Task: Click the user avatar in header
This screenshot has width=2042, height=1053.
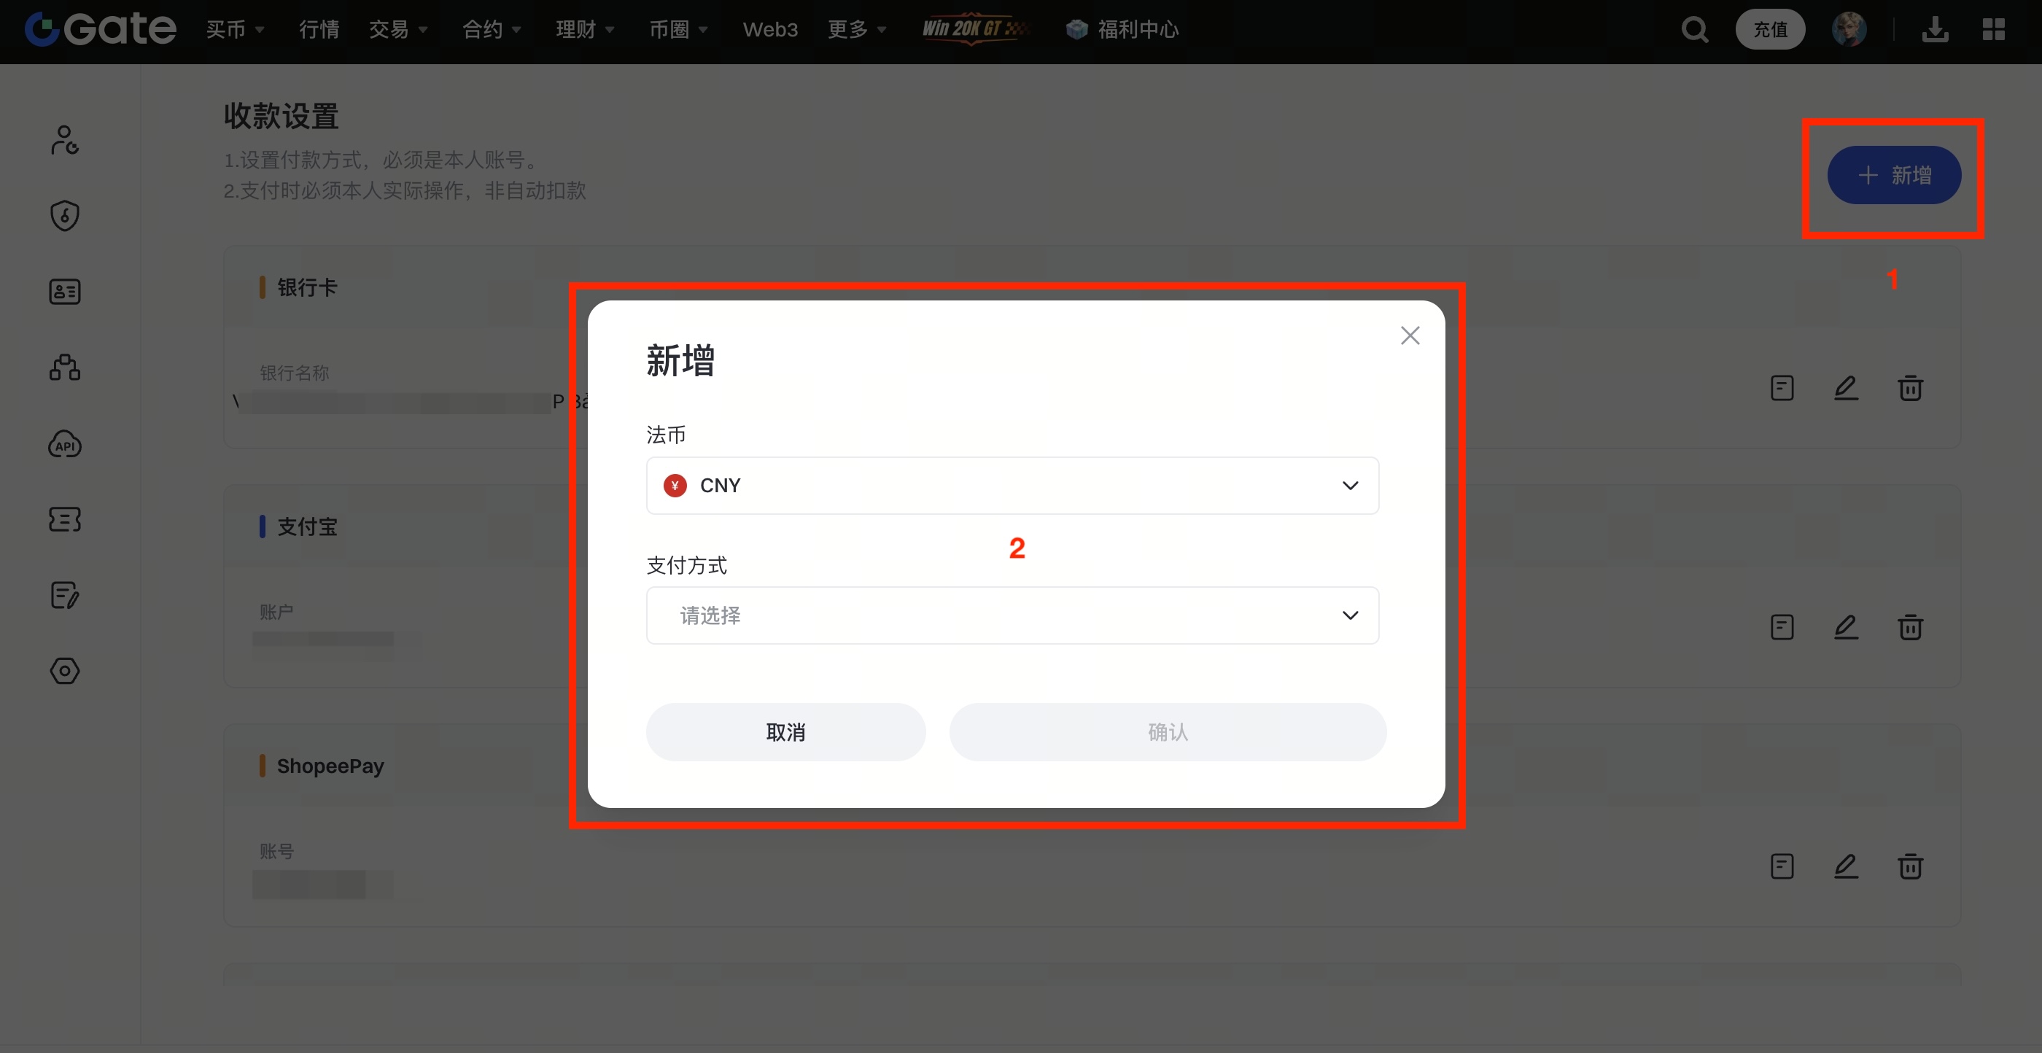Action: coord(1849,30)
